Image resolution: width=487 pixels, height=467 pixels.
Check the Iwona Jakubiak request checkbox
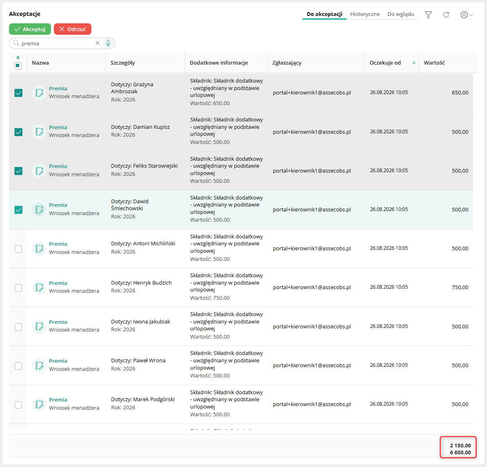click(18, 327)
